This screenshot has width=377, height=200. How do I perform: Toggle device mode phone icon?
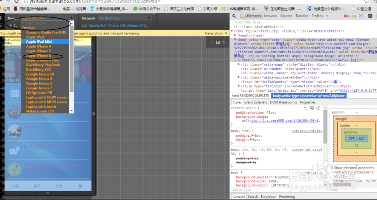click(242, 16)
